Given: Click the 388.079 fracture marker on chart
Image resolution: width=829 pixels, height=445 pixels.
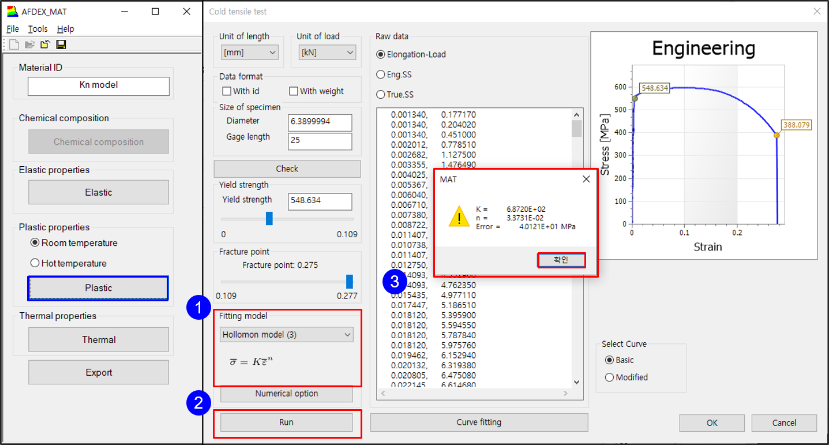Looking at the screenshot, I should (x=777, y=135).
